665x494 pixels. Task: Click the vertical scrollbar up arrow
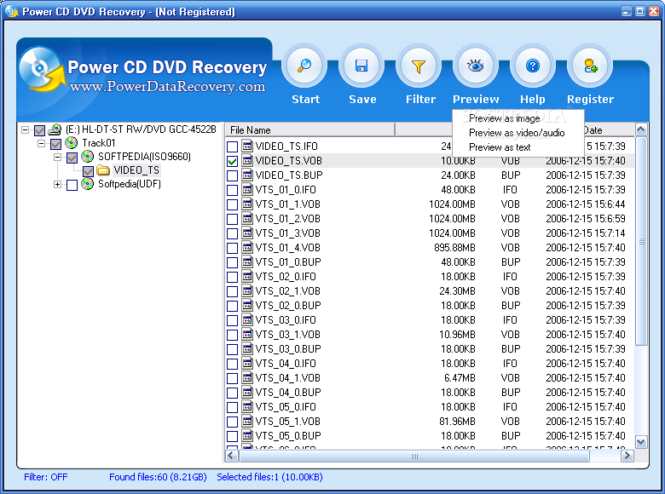coord(641,129)
